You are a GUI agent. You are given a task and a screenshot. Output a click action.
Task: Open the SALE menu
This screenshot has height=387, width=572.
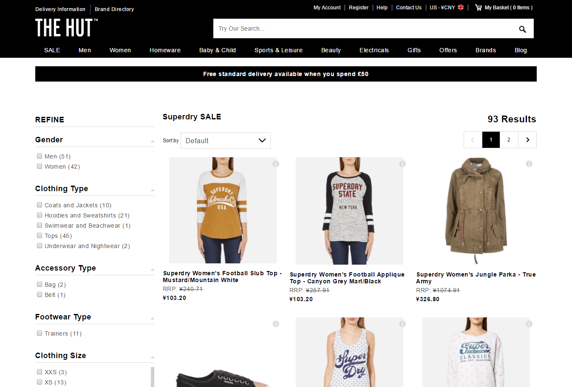click(52, 50)
